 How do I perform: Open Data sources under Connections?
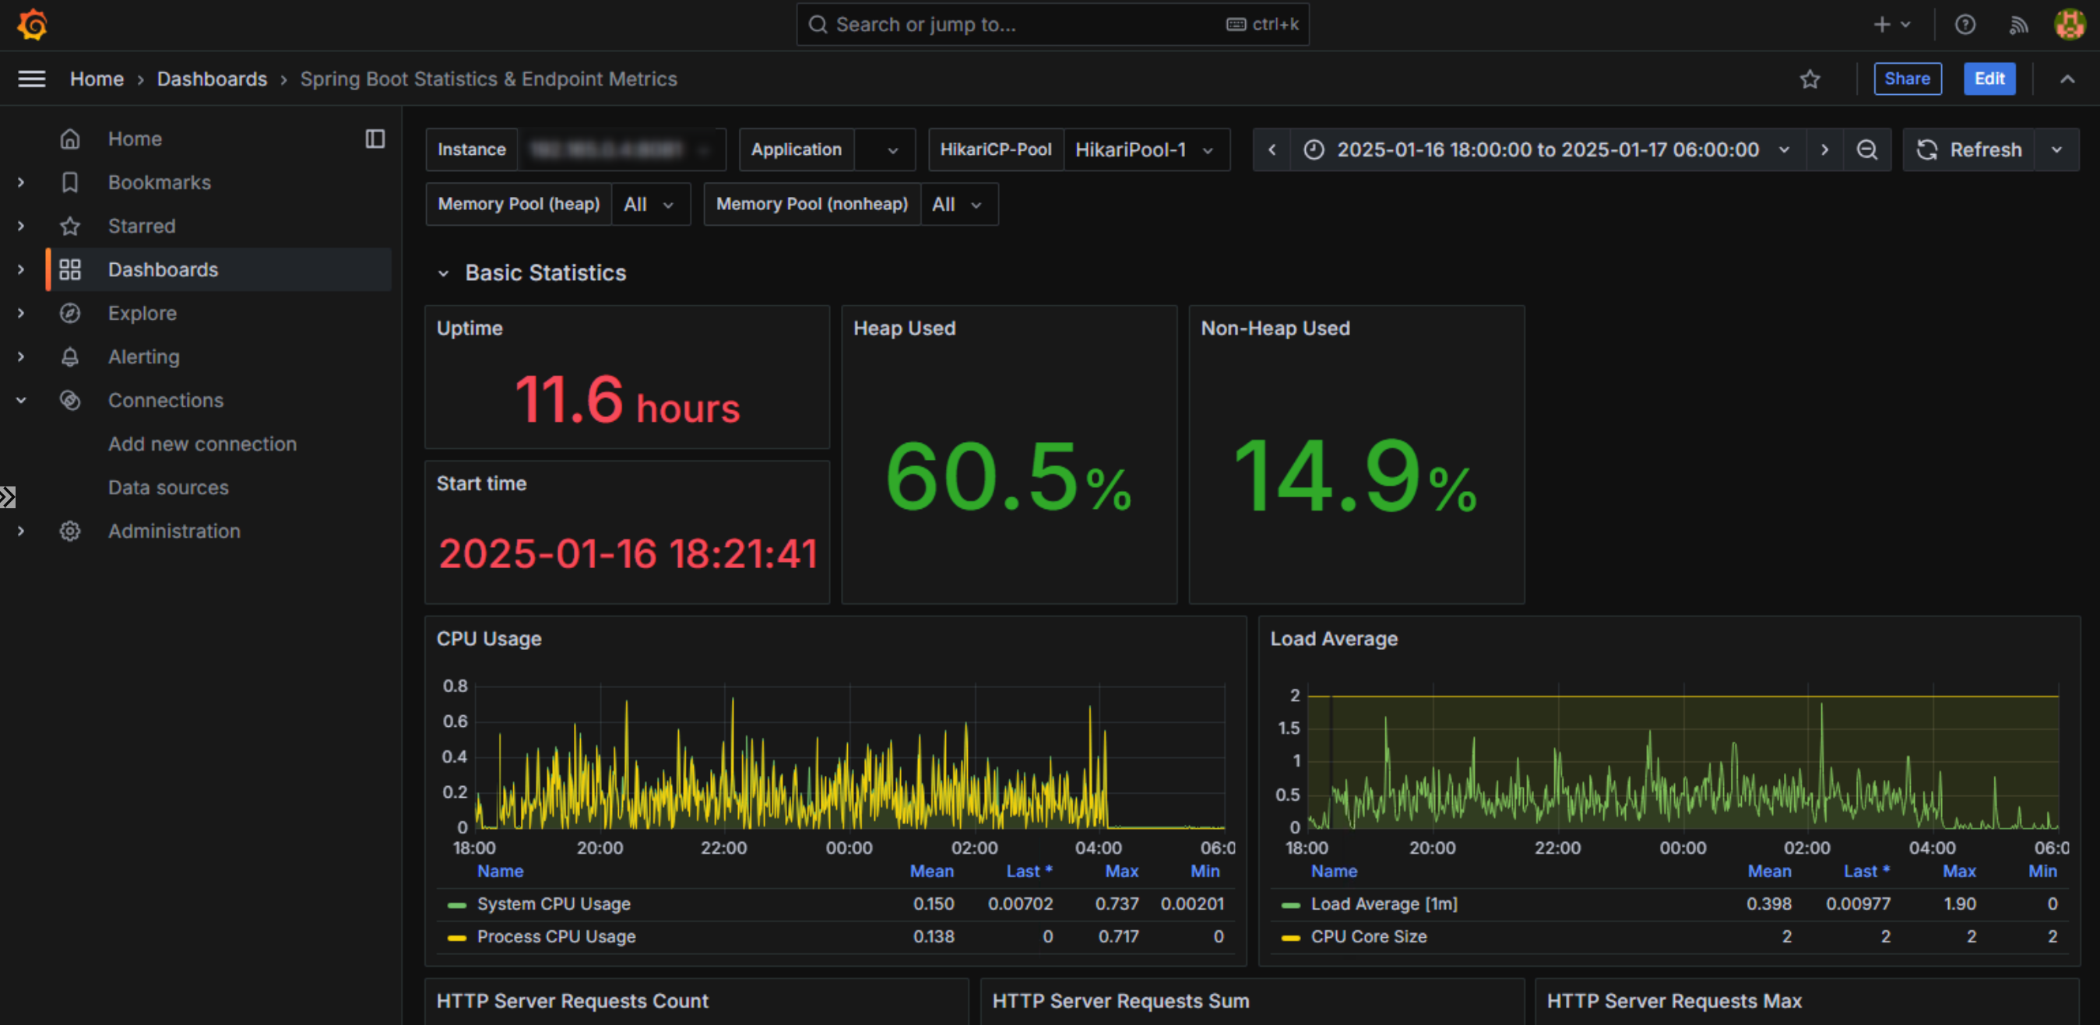point(168,487)
